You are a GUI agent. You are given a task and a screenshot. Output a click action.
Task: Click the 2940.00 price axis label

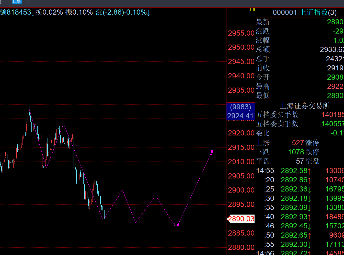[x=241, y=76]
